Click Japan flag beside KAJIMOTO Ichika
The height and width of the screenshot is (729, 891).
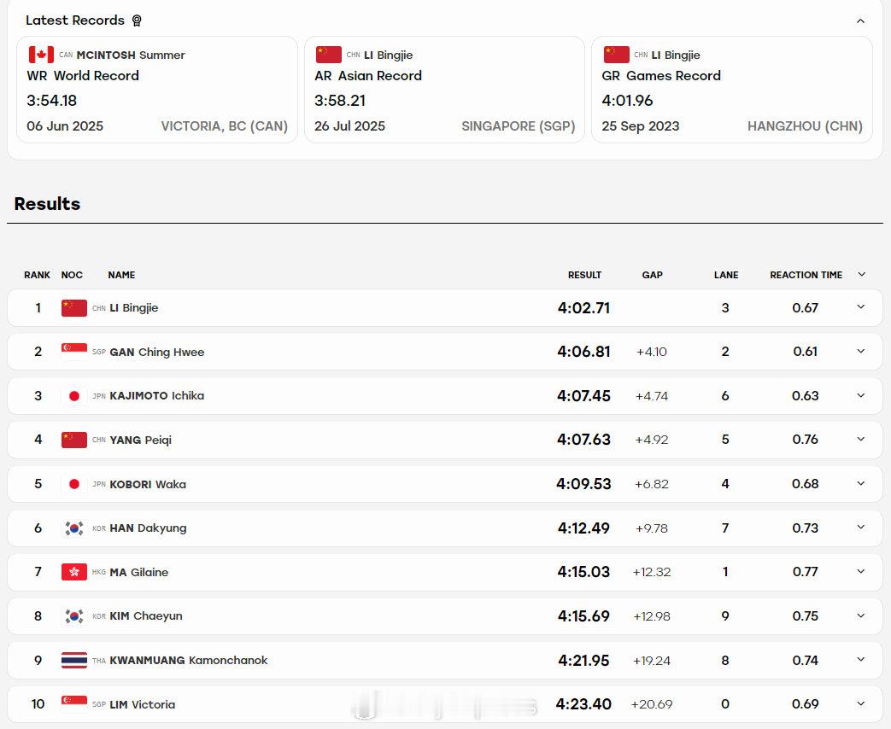[73, 396]
